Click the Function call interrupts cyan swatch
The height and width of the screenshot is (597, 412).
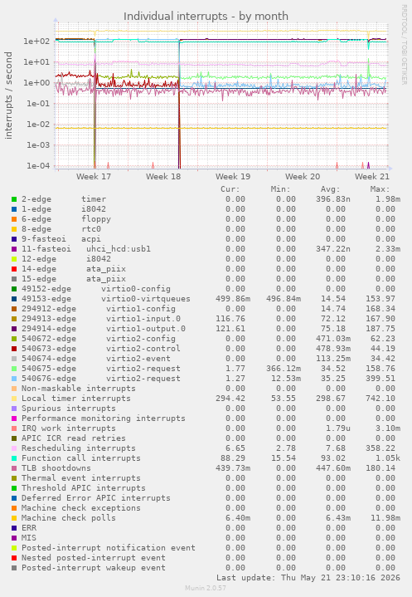tap(14, 458)
